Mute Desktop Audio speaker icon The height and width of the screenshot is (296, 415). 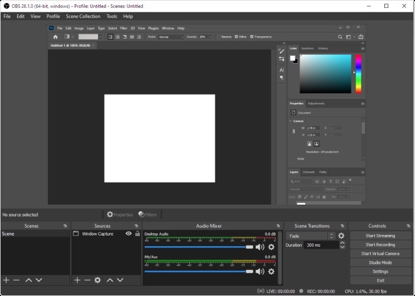click(x=260, y=247)
